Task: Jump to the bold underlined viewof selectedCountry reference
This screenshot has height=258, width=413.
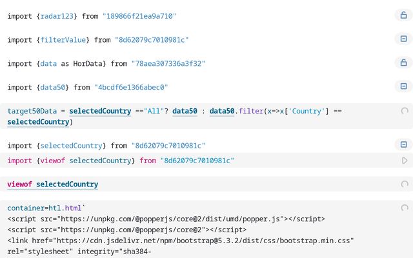Action: [52, 184]
